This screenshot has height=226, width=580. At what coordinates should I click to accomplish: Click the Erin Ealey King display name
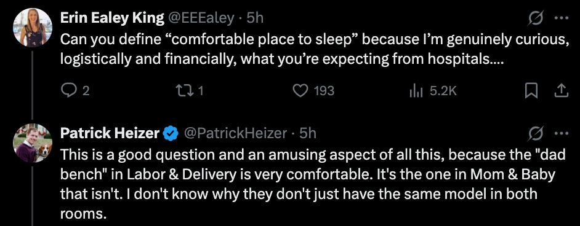tap(112, 18)
